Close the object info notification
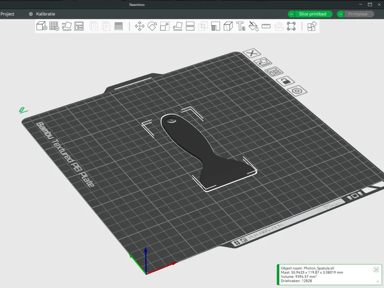 click(x=376, y=270)
